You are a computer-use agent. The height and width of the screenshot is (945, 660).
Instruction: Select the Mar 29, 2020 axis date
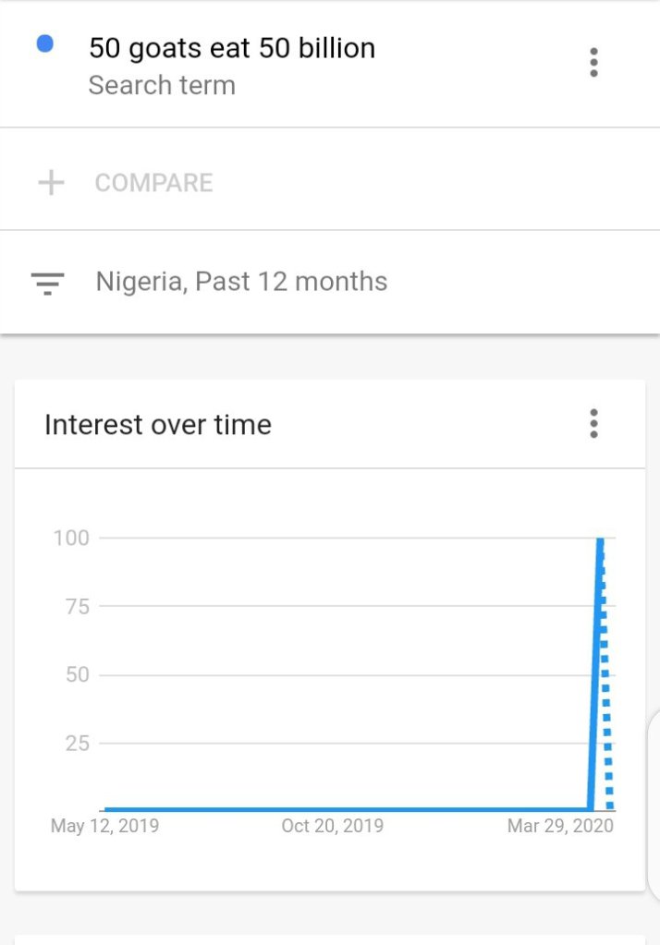point(560,826)
